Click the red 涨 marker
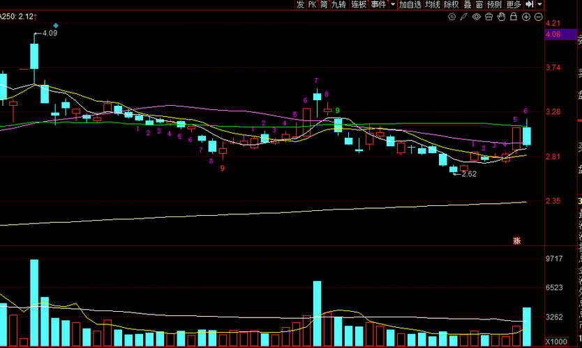The height and width of the screenshot is (348, 582). click(x=516, y=241)
